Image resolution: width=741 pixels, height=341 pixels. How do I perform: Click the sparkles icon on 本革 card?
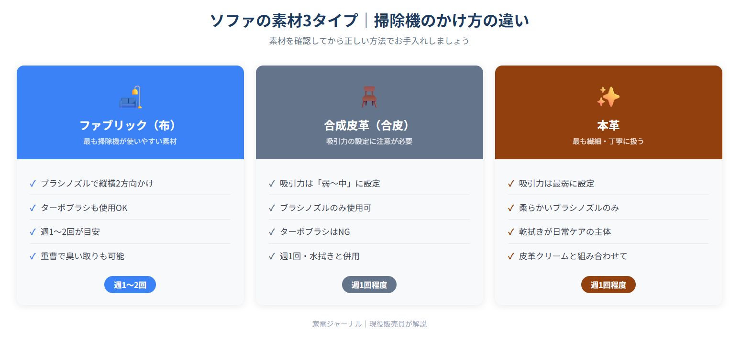(x=608, y=97)
